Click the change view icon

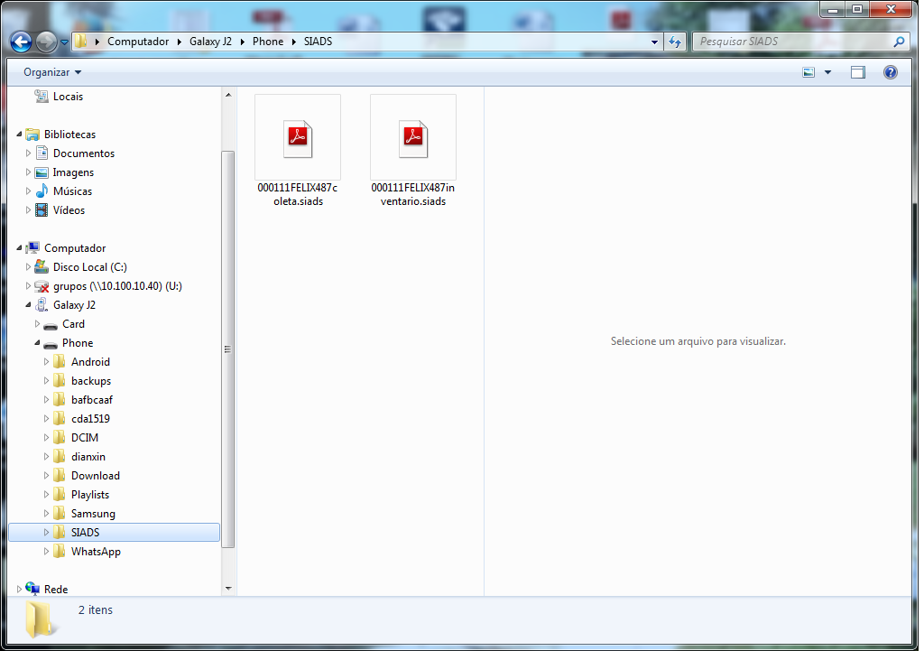tap(808, 72)
